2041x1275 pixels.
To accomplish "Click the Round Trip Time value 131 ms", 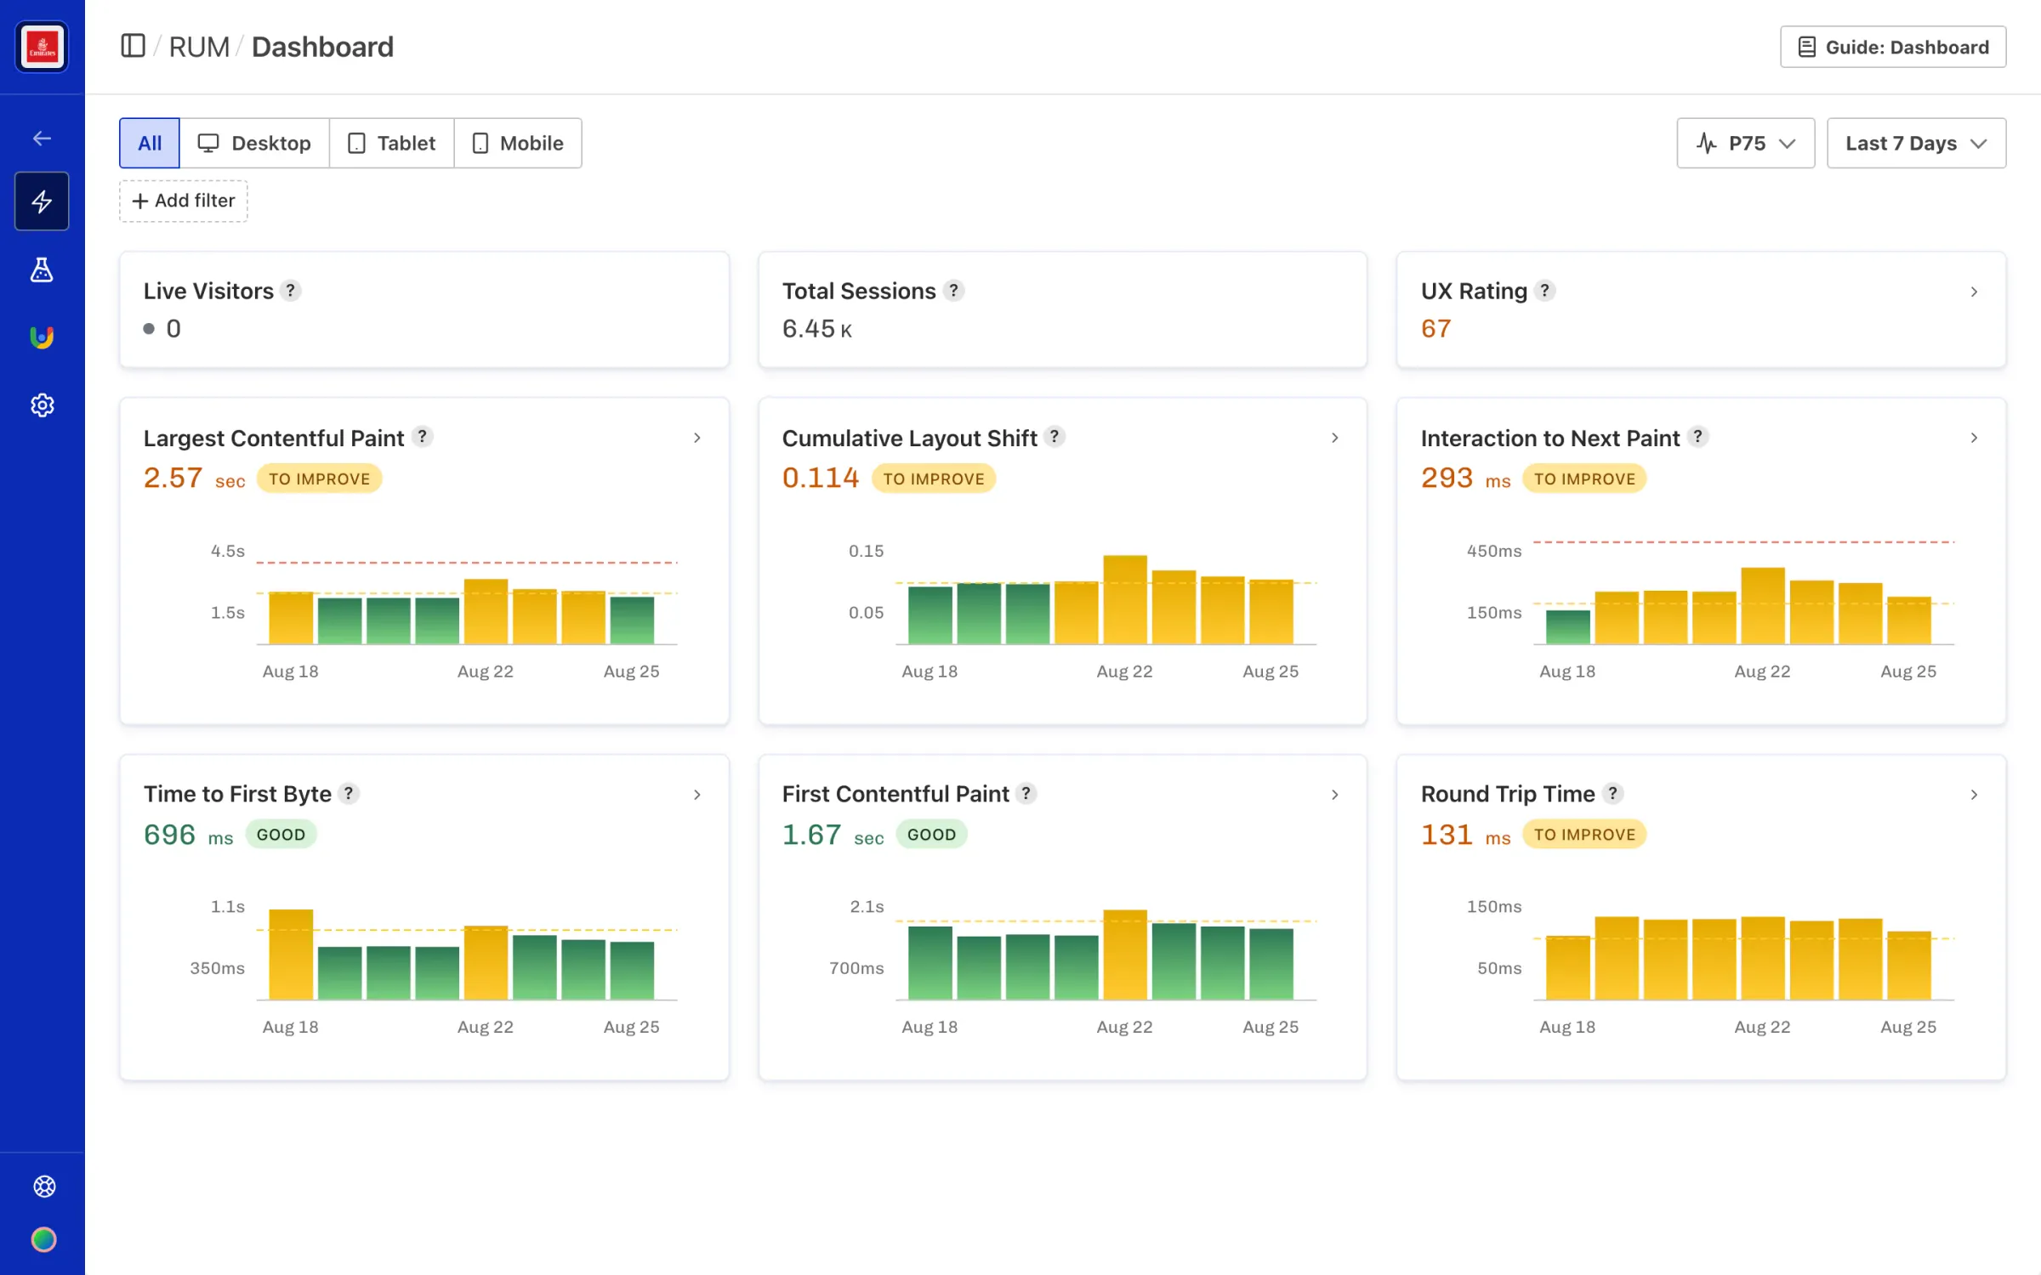I will point(1465,835).
